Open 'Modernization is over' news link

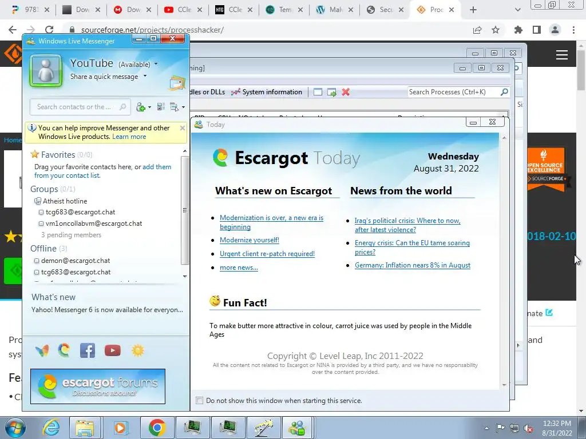[x=271, y=222]
